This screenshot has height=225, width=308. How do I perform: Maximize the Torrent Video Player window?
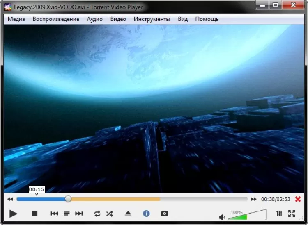(x=276, y=5)
